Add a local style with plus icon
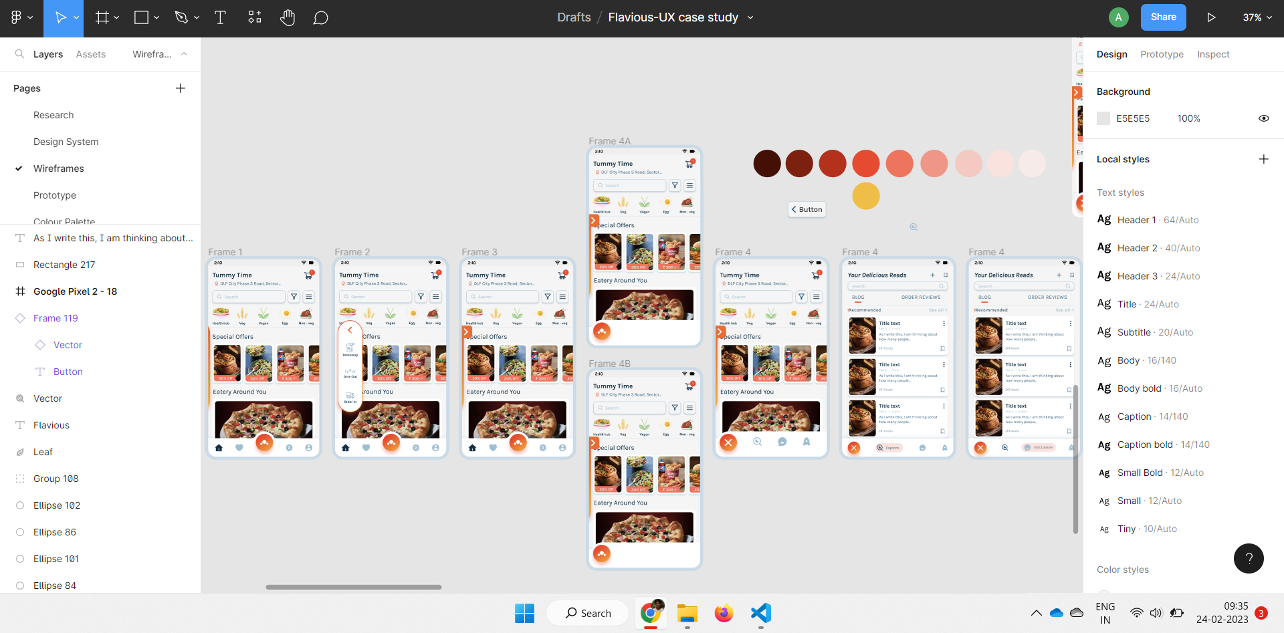The height and width of the screenshot is (633, 1284). (1263, 159)
